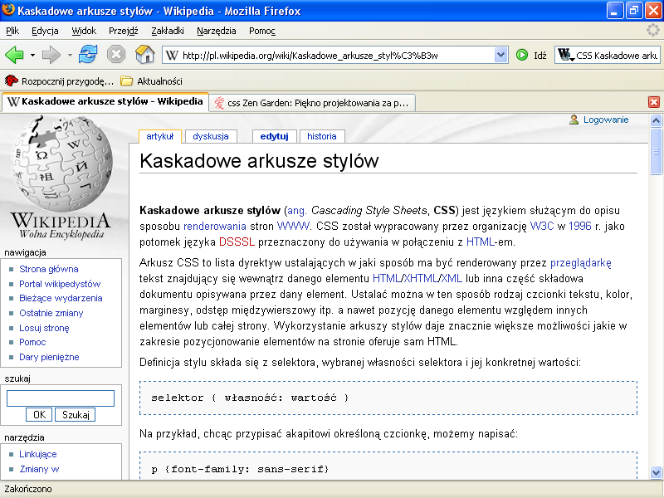Click the vertical scrollbar thumb
The image size is (664, 498).
pos(656,152)
